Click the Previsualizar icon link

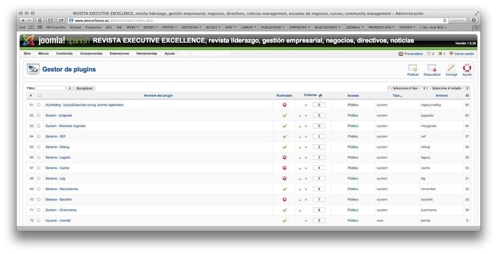point(401,54)
